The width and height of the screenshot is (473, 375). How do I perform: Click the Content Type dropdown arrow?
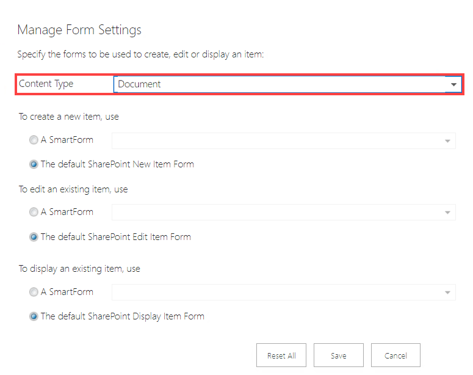click(453, 84)
